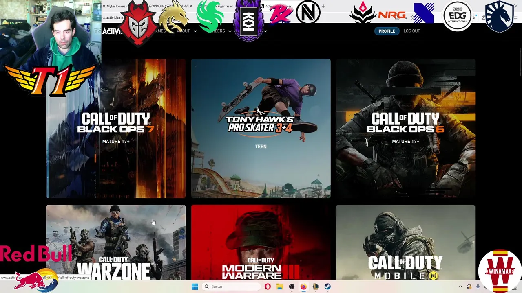Open the Call of Duty Warzone card
The width and height of the screenshot is (522, 293).
116,243
